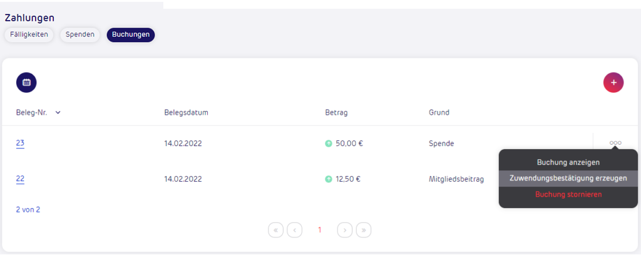Screen dimensions: 641x255
Task: Sort by Belegsdatum column header
Action: 187,113
